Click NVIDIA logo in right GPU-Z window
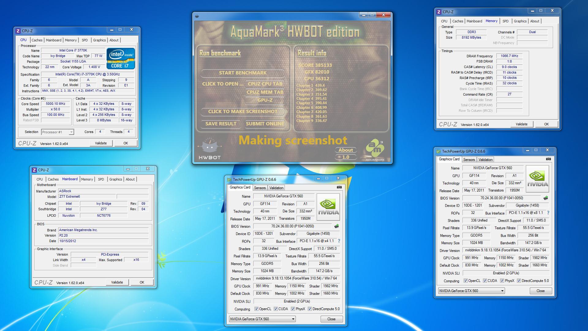Viewport: 588px width, 331px height. (x=537, y=179)
